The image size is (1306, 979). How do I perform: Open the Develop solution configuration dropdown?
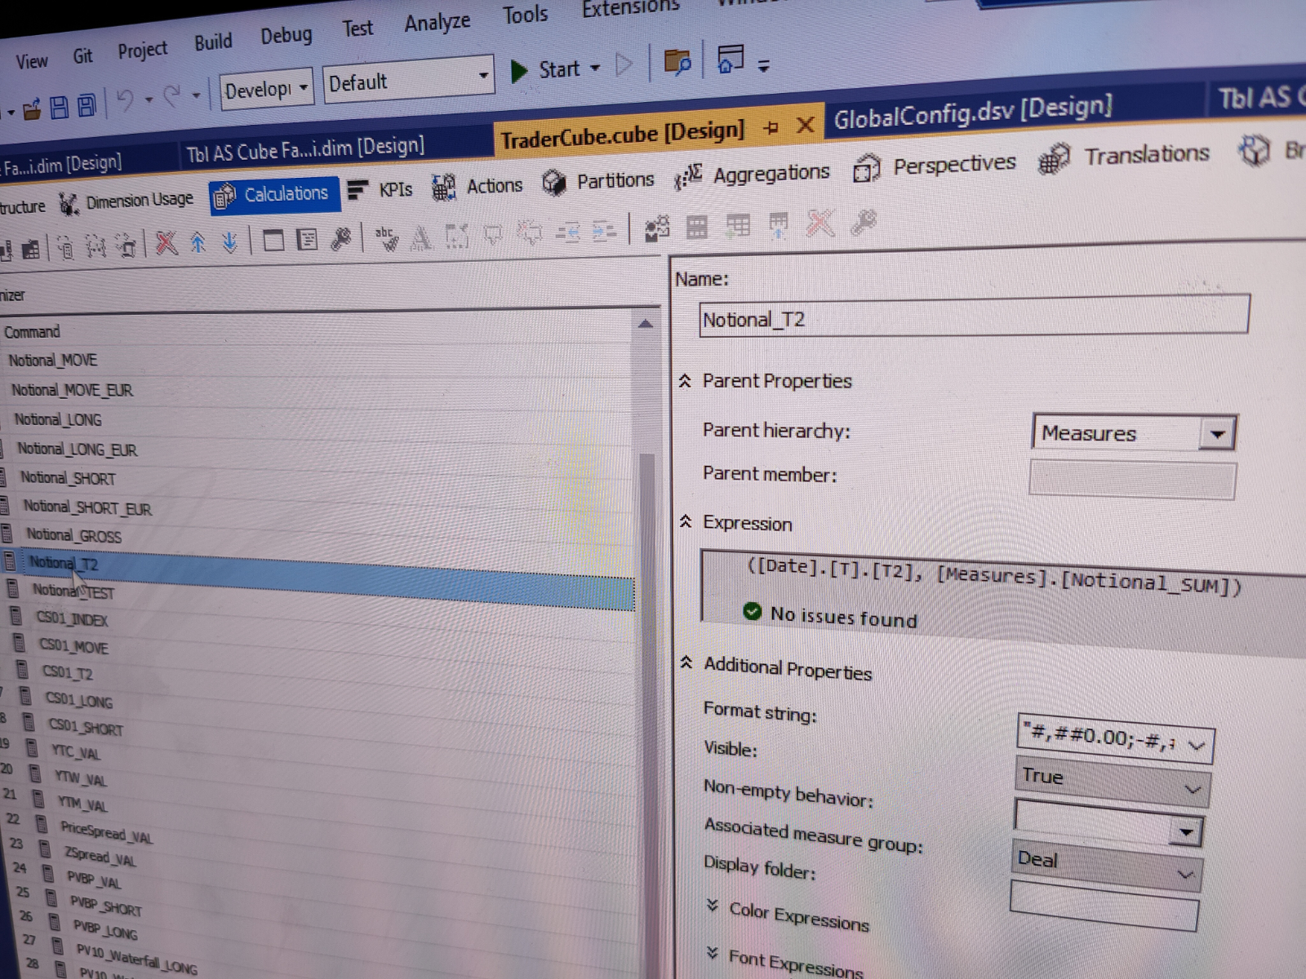(x=304, y=86)
